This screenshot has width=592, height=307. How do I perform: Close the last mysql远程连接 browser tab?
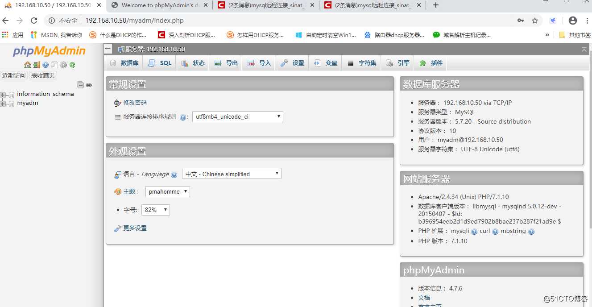pos(418,5)
